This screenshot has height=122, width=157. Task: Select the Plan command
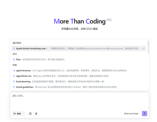[x=79, y=60]
